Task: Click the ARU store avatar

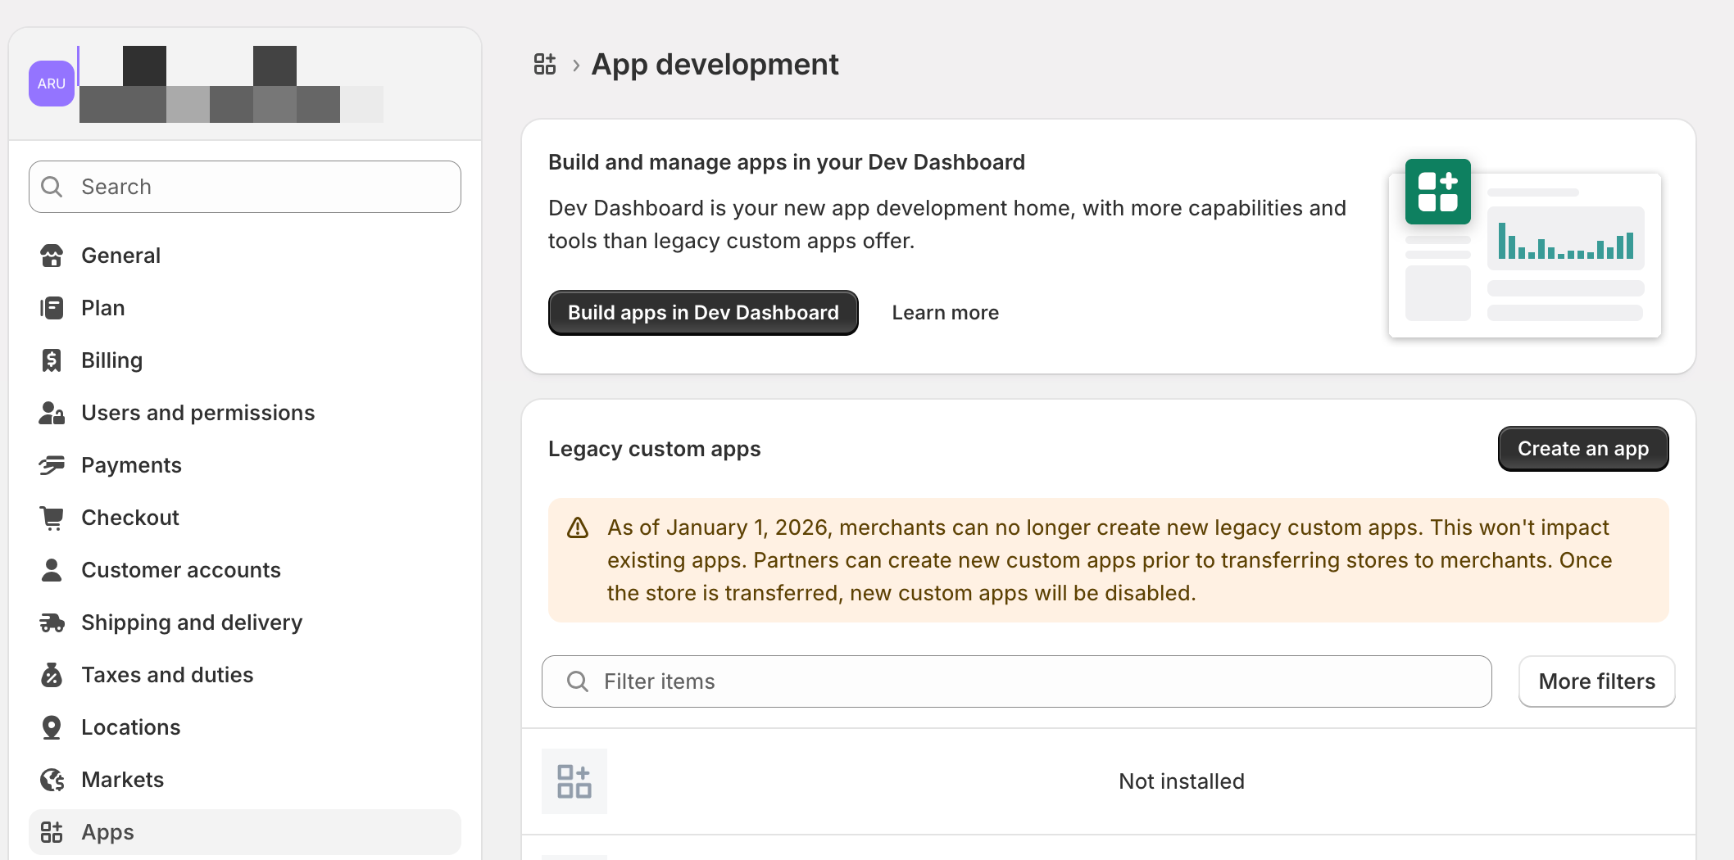Action: coord(52,84)
